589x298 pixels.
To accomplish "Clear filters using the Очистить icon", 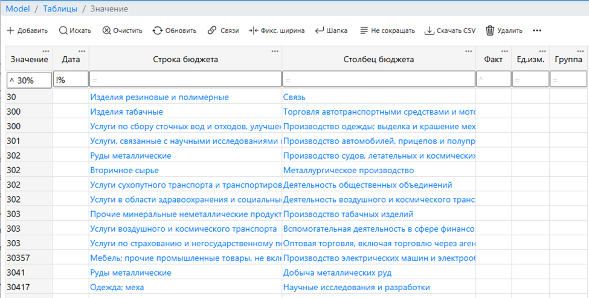I will (x=106, y=31).
